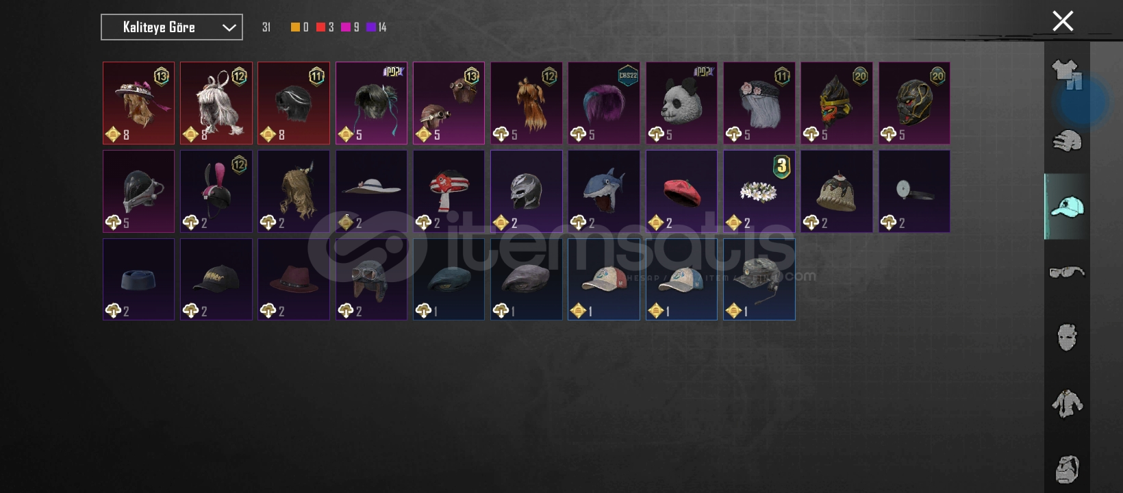The width and height of the screenshot is (1123, 493).
Task: Open the cap headwear category
Action: click(1066, 206)
